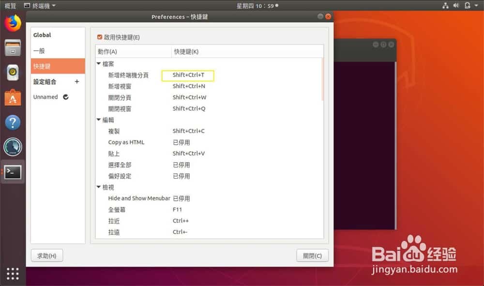Open network status icon in top bar
Image resolution: width=484 pixels, height=286 pixels.
[x=445, y=5]
